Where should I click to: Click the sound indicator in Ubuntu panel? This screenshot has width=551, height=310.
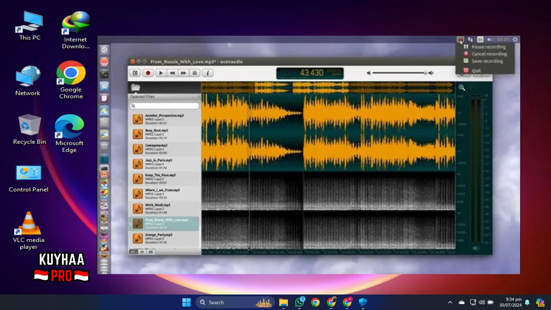489,40
